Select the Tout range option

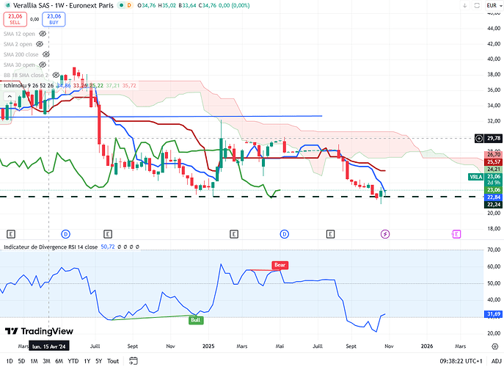click(112, 361)
